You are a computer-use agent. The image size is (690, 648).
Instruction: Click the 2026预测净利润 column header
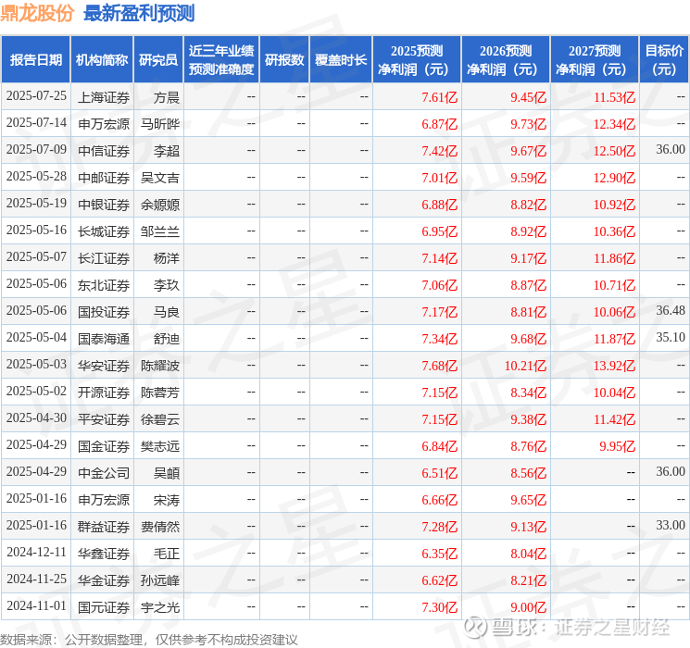pyautogui.click(x=506, y=60)
